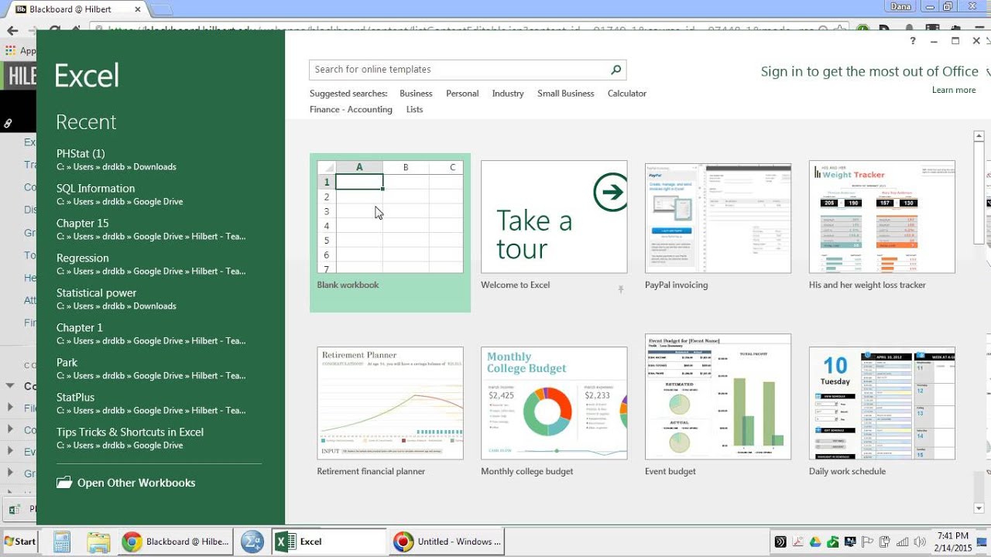Open Windows Explorer from the taskbar
This screenshot has height=557, width=991.
coord(98,542)
